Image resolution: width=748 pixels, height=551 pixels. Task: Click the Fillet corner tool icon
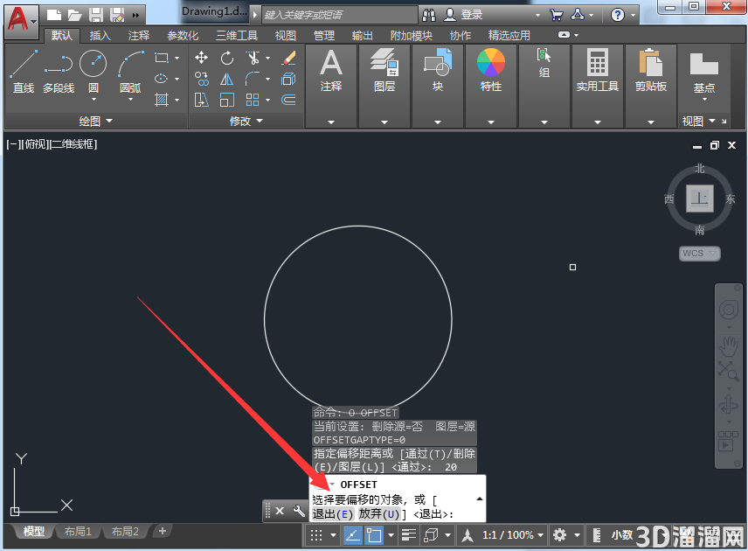click(253, 79)
